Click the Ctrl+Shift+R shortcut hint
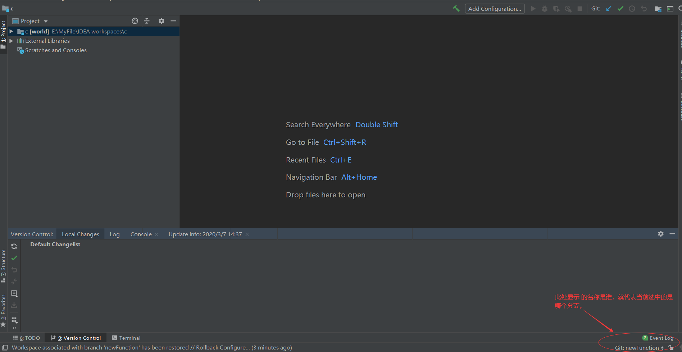682x352 pixels. point(345,142)
